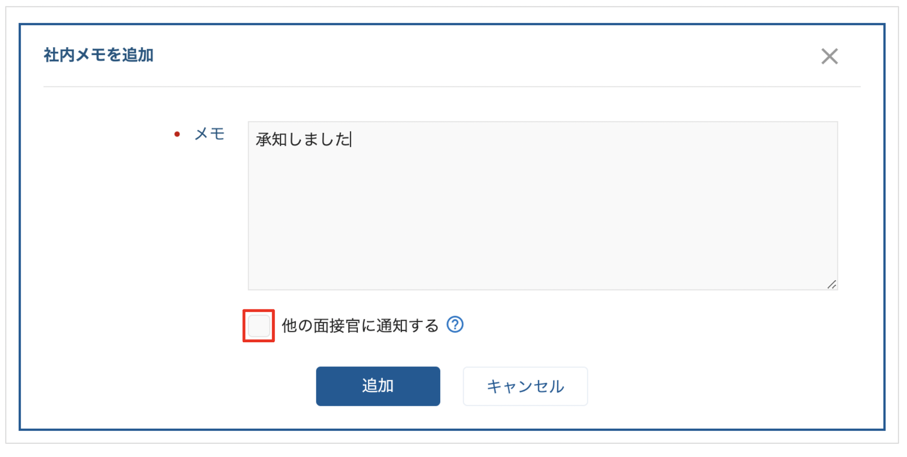Enable the 他の面接官に通知する checkbox
Viewport: 907px width, 457px height.
point(259,326)
